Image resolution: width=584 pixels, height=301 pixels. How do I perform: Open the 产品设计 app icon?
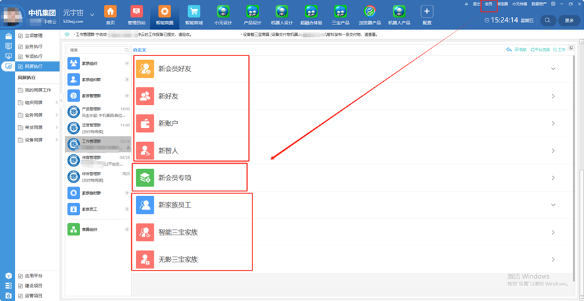tap(252, 11)
